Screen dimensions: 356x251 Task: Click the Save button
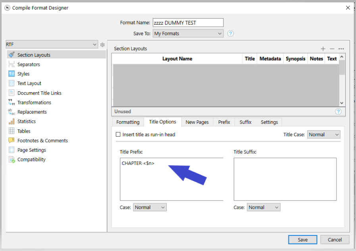302,239
